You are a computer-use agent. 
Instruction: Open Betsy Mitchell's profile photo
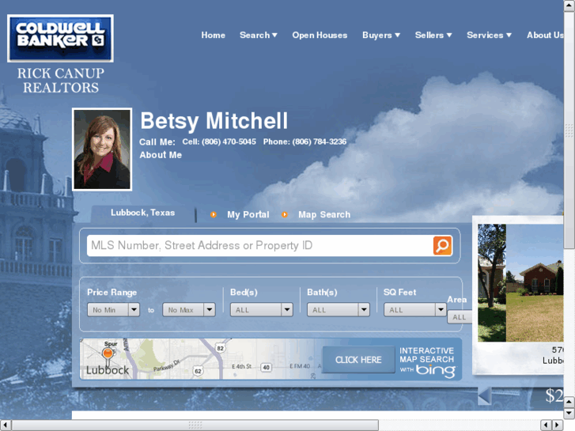coord(102,149)
